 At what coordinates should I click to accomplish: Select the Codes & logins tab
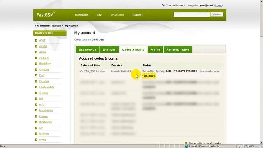point(133,49)
